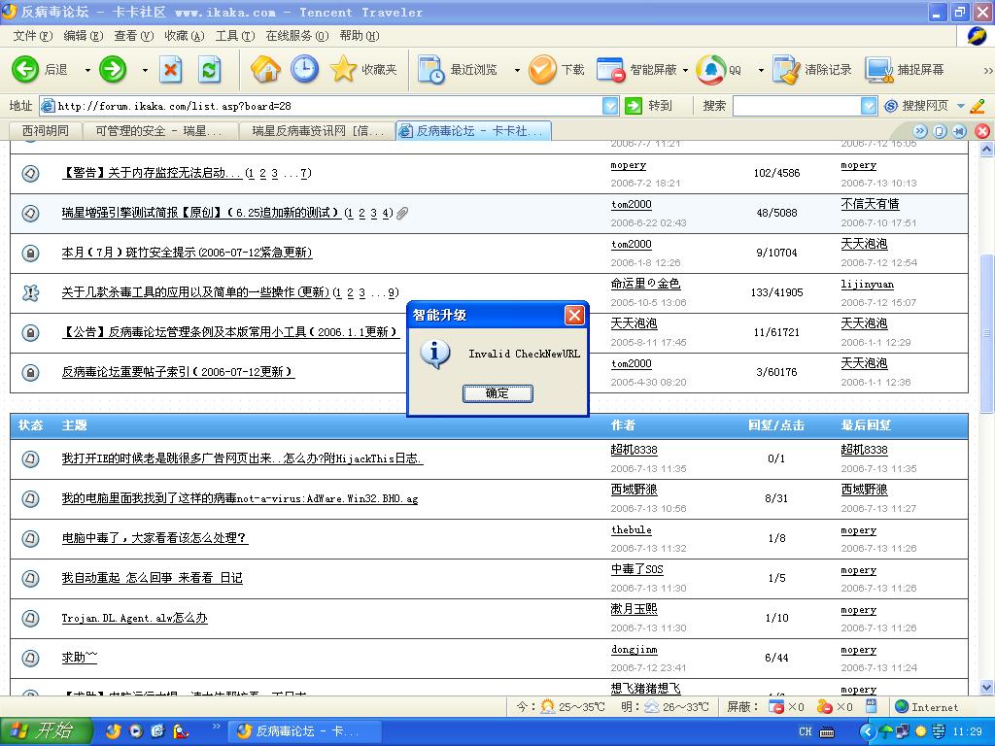Open the Smart block dropdown arrow
The height and width of the screenshot is (746, 995).
pyautogui.click(x=685, y=70)
